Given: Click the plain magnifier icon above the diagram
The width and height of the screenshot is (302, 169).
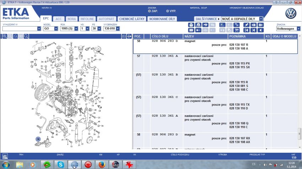Looking at the screenshot, I should 26,36.
